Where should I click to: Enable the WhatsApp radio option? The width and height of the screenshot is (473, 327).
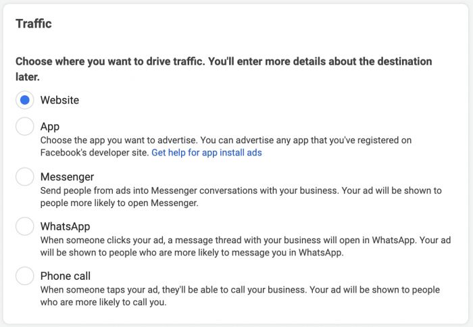coord(24,226)
